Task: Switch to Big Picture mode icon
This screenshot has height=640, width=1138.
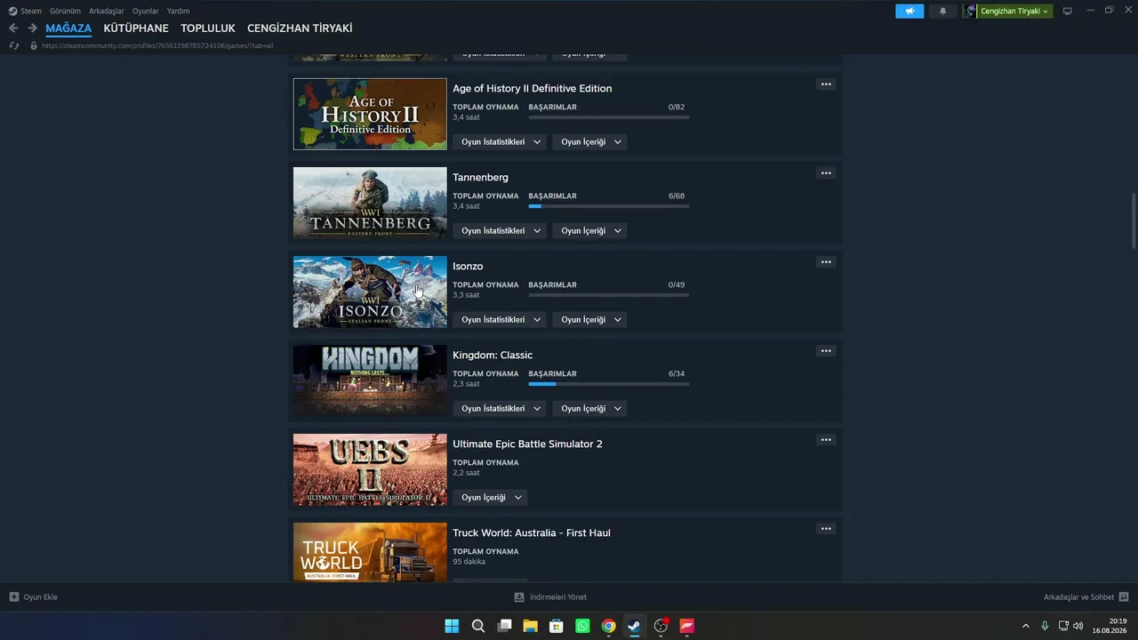Action: tap(1068, 11)
